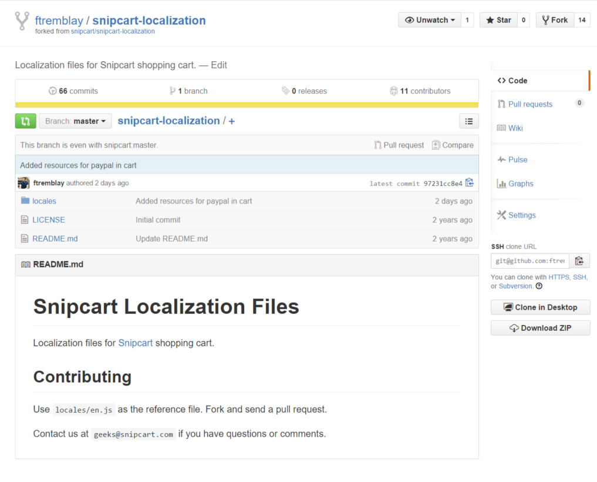Open the repository Settings tab
Viewport: 597px width, 482px height.
[516, 215]
